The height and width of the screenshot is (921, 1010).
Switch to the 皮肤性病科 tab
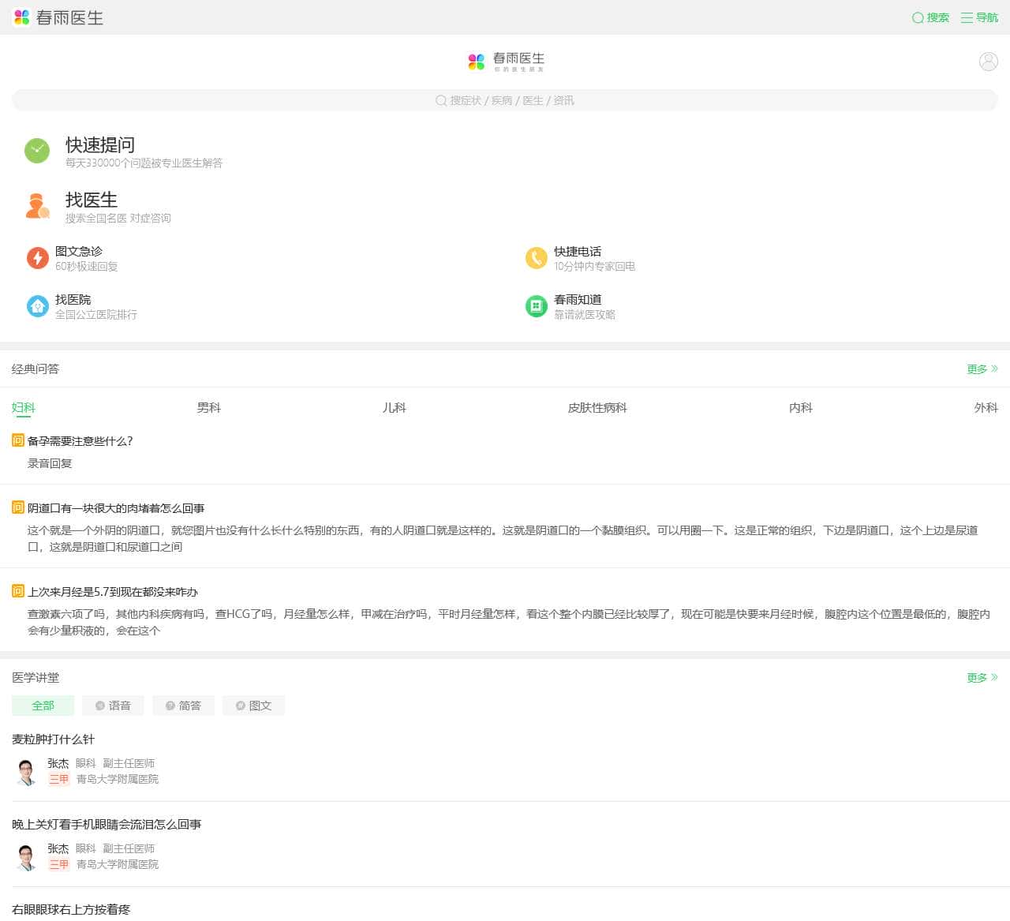(x=597, y=407)
